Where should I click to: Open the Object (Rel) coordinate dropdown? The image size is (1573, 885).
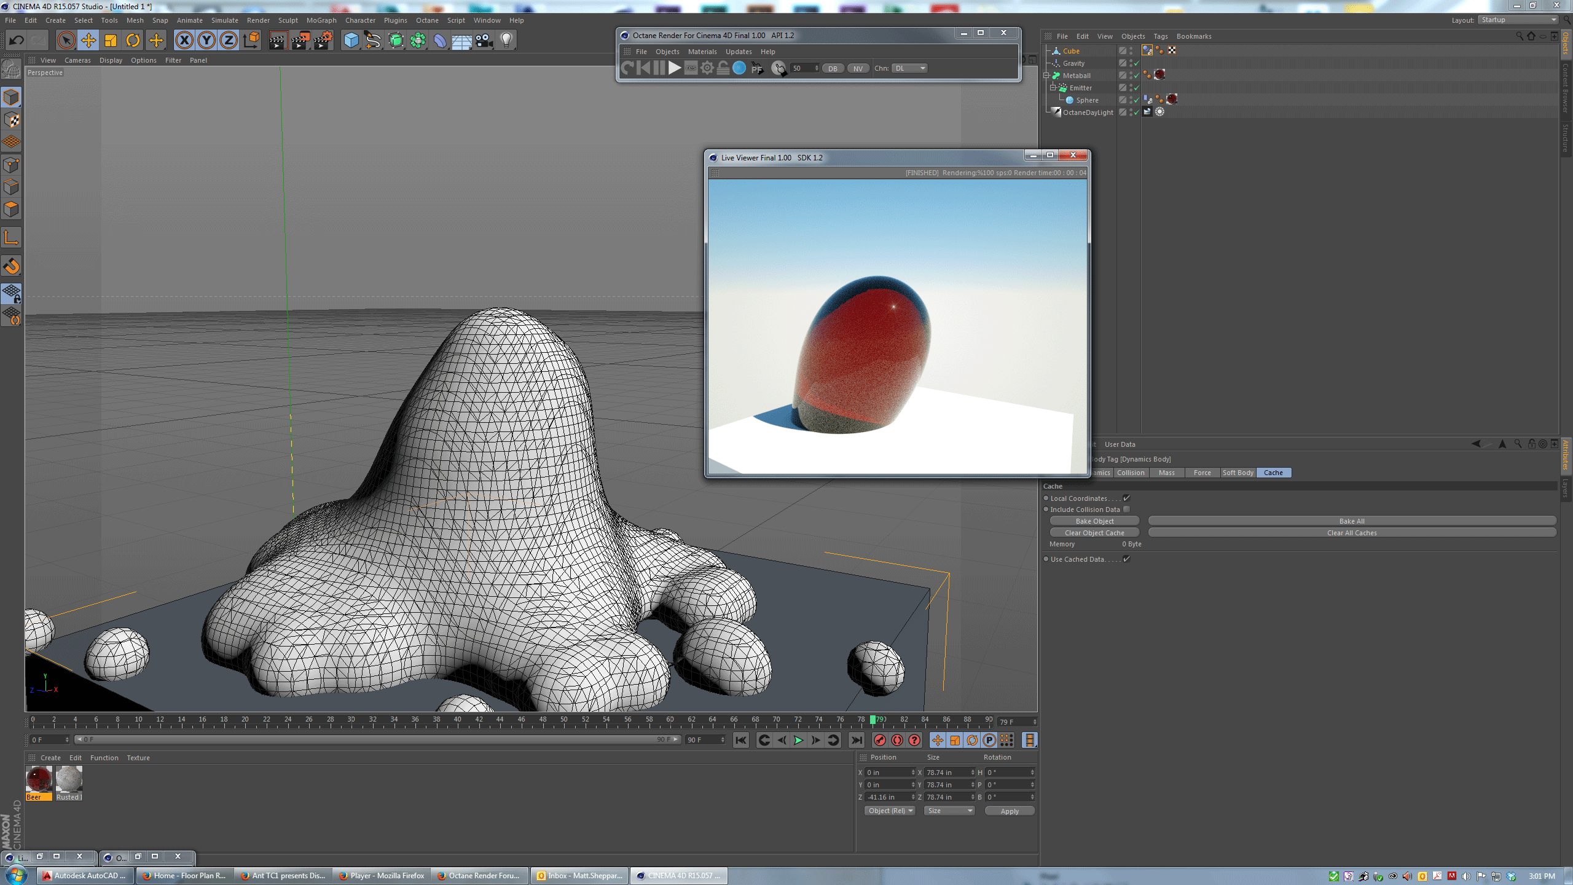tap(890, 811)
